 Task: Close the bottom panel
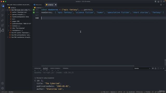click(164, 68)
